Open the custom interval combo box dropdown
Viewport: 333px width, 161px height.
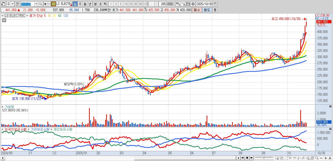156,4
